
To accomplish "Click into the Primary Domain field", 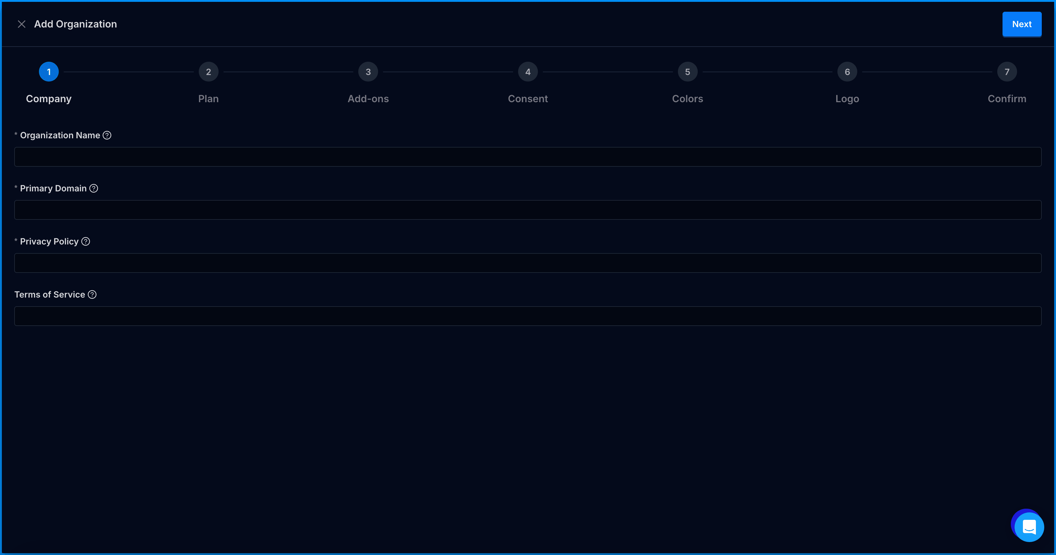I will (x=528, y=210).
